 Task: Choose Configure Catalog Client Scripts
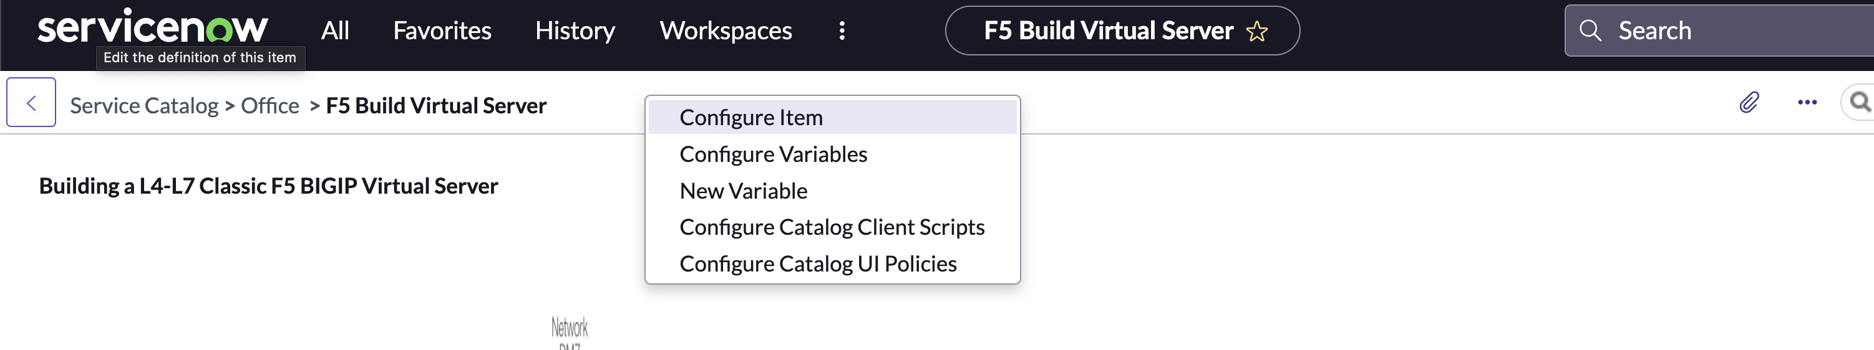[832, 227]
